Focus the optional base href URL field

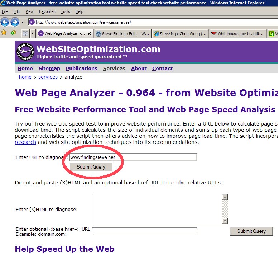[144, 231]
